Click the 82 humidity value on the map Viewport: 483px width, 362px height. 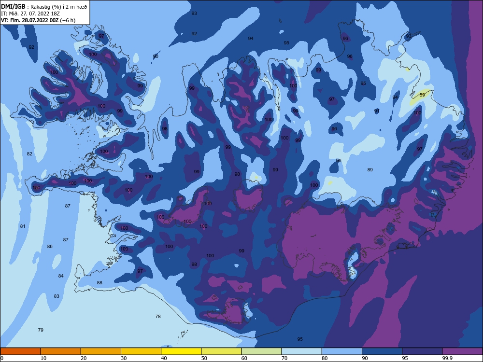click(x=29, y=153)
